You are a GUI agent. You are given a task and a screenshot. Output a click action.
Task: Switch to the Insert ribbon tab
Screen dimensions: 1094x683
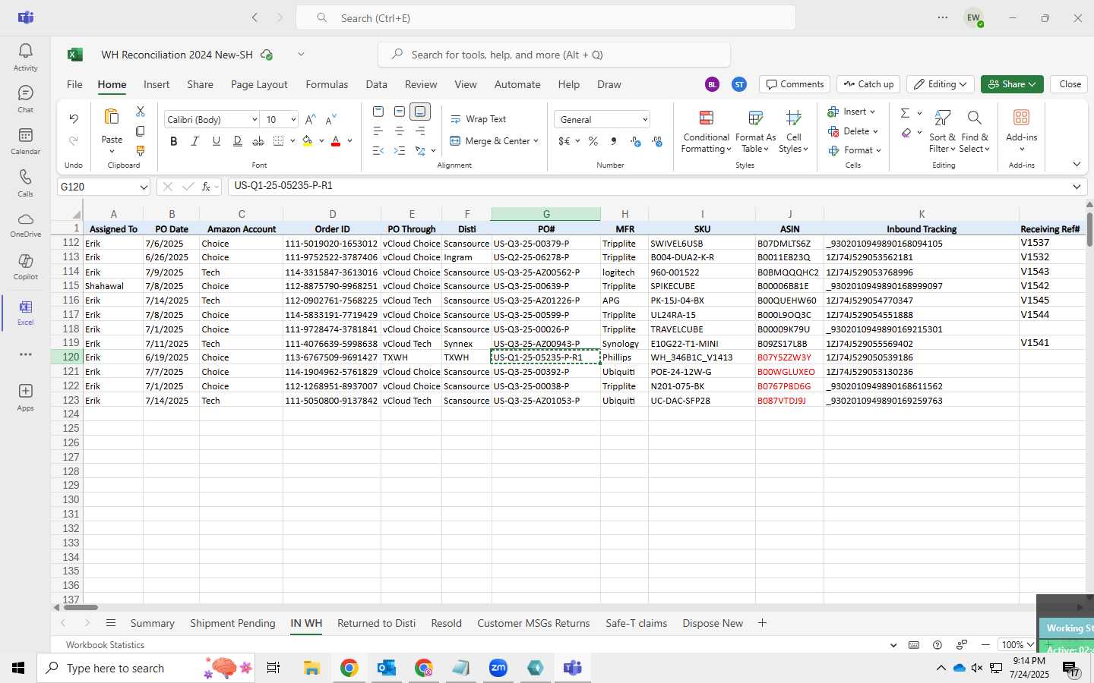tap(157, 84)
